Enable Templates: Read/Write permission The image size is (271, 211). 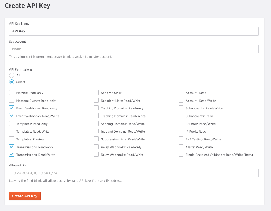(12, 131)
